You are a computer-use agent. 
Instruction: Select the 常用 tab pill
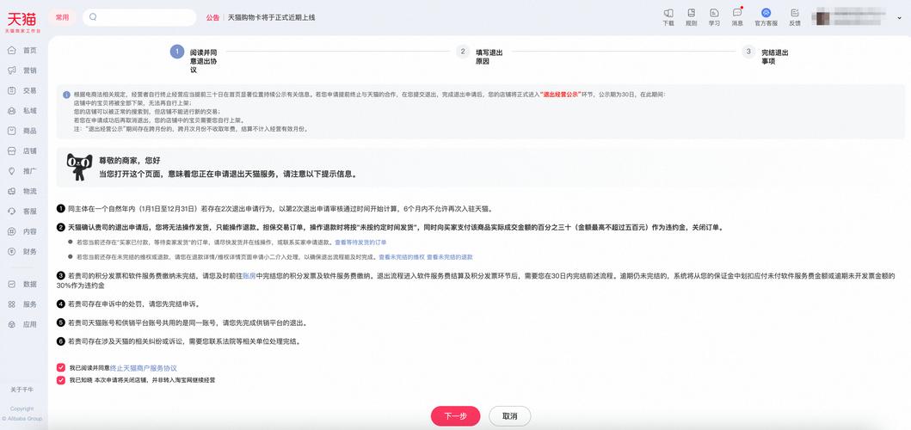click(62, 17)
